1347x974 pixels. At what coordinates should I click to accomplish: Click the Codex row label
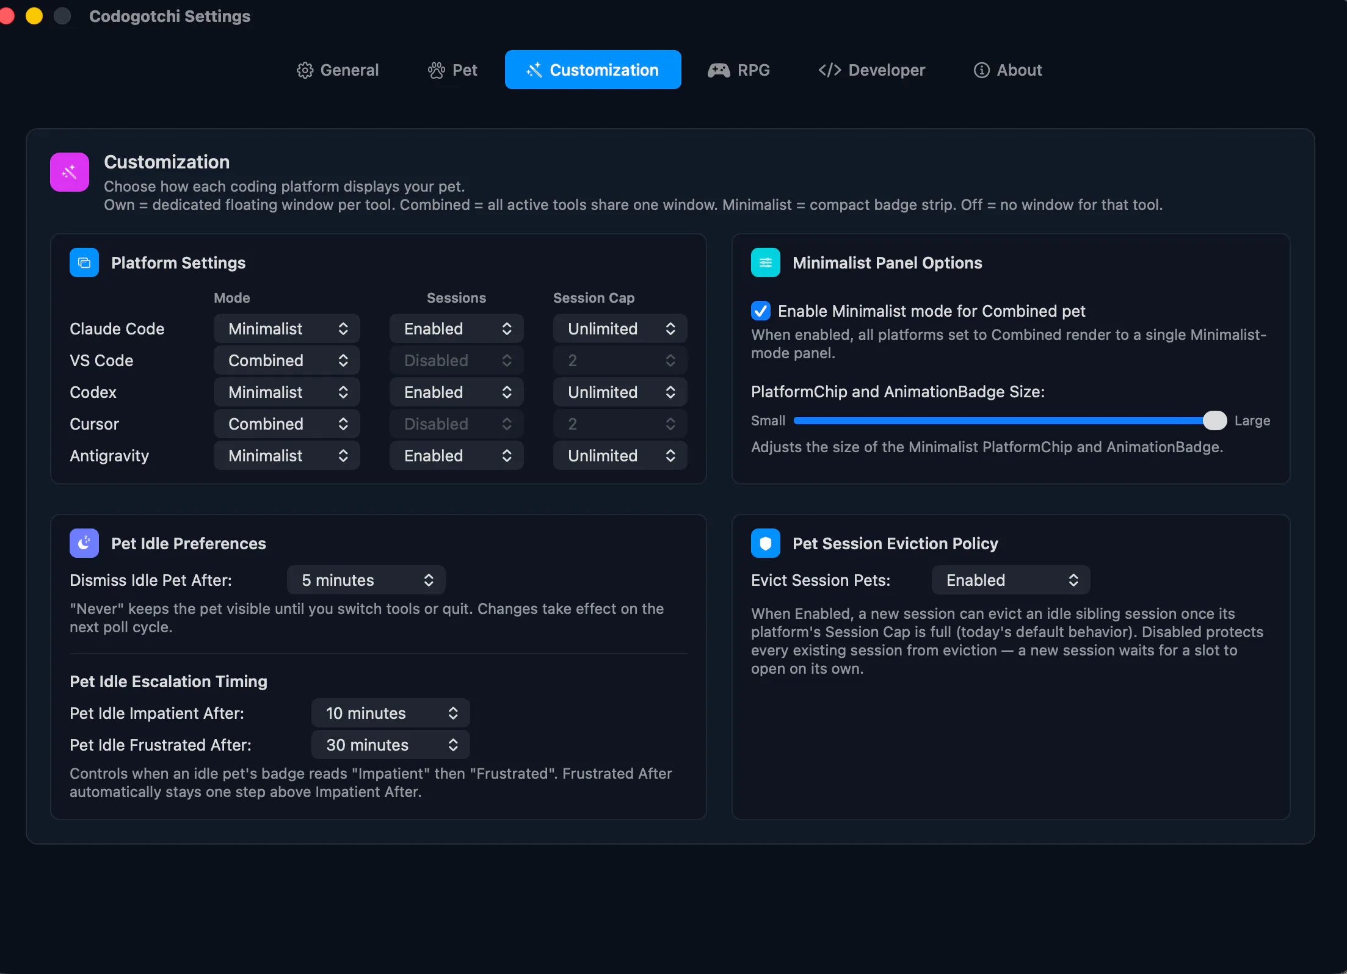[x=93, y=392]
